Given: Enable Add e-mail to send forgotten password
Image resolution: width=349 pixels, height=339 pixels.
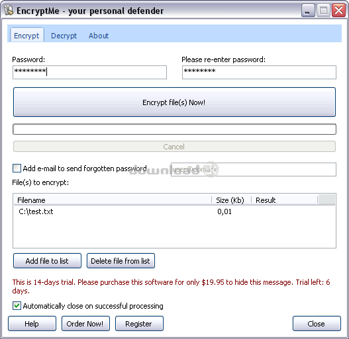Looking at the screenshot, I should pyautogui.click(x=17, y=168).
